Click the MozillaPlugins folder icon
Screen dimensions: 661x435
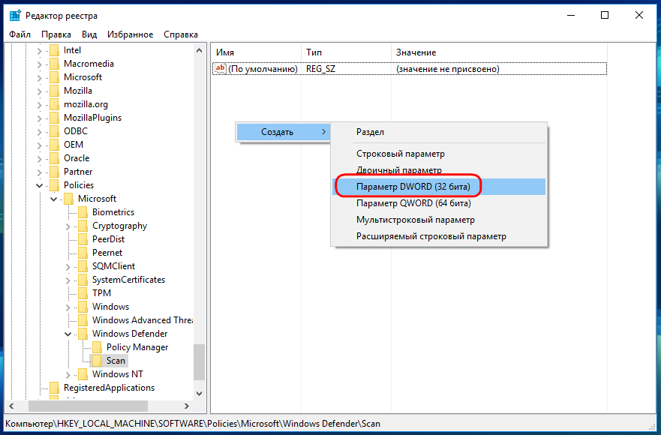point(54,118)
